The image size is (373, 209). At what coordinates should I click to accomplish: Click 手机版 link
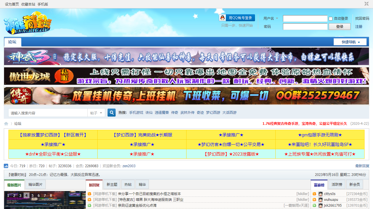43,4
